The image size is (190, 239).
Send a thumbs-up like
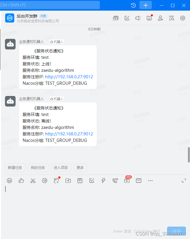pos(21,181)
